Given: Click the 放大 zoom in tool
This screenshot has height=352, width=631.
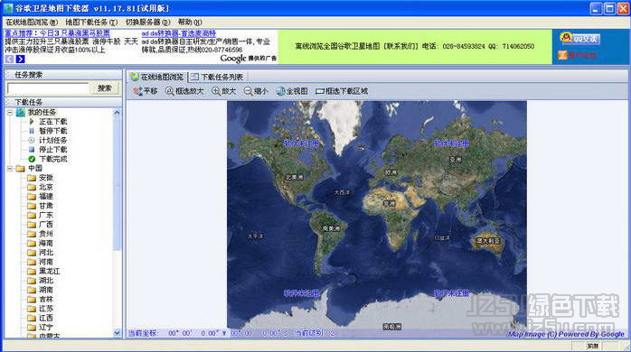Looking at the screenshot, I should point(224,91).
